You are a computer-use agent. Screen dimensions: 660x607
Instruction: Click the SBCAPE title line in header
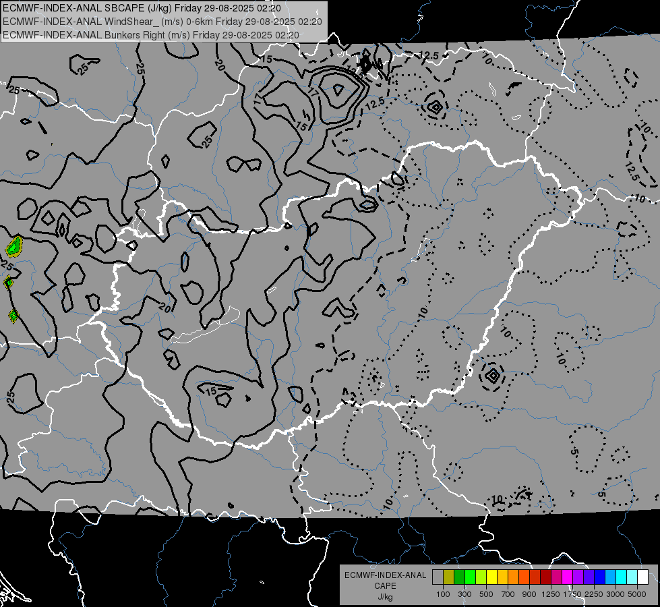tap(142, 8)
